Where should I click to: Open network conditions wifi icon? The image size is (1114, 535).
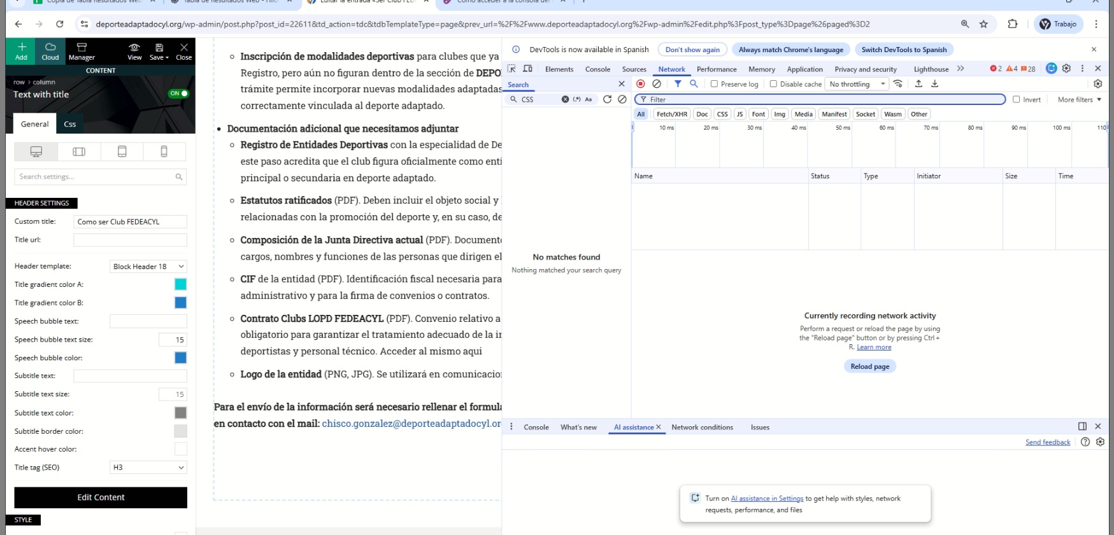point(898,84)
